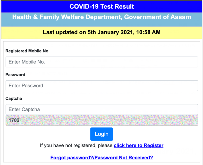Click the captcha code 1702
The width and height of the screenshot is (203, 165).
(14, 120)
